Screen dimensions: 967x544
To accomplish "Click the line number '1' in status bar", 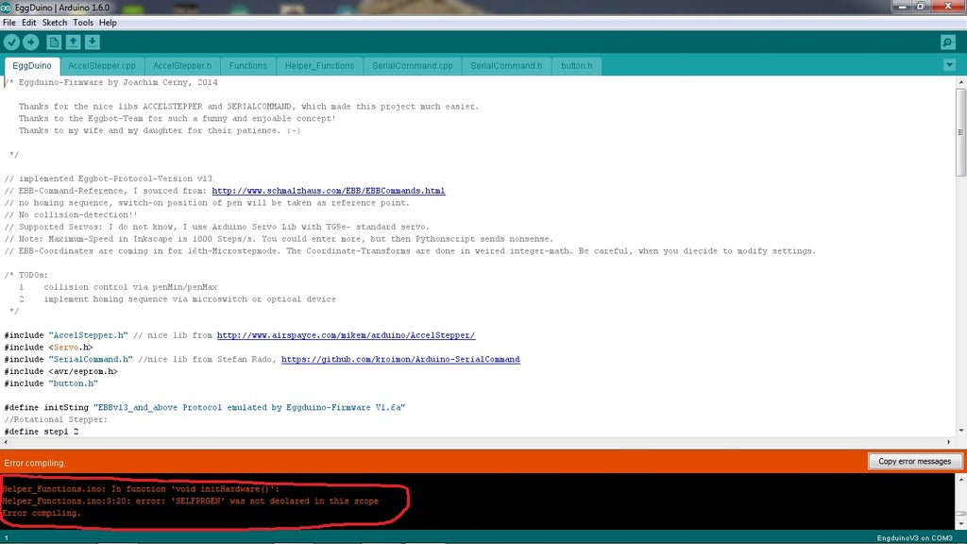I will pos(7,538).
